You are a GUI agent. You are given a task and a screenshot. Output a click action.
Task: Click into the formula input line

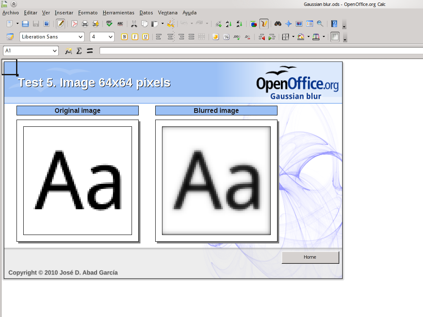pyautogui.click(x=261, y=50)
